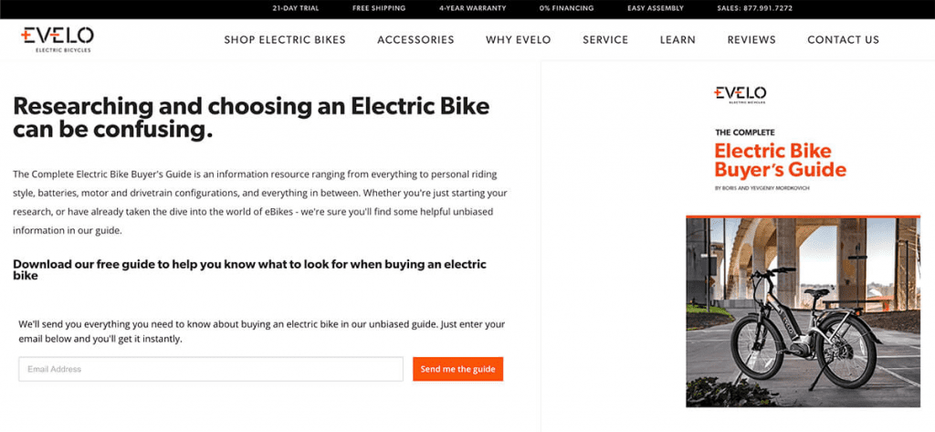Click the Send me the guide button
The width and height of the screenshot is (935, 432).
pyautogui.click(x=458, y=369)
